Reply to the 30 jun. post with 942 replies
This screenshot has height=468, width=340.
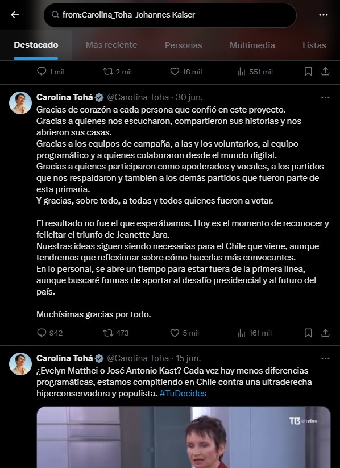click(x=49, y=333)
